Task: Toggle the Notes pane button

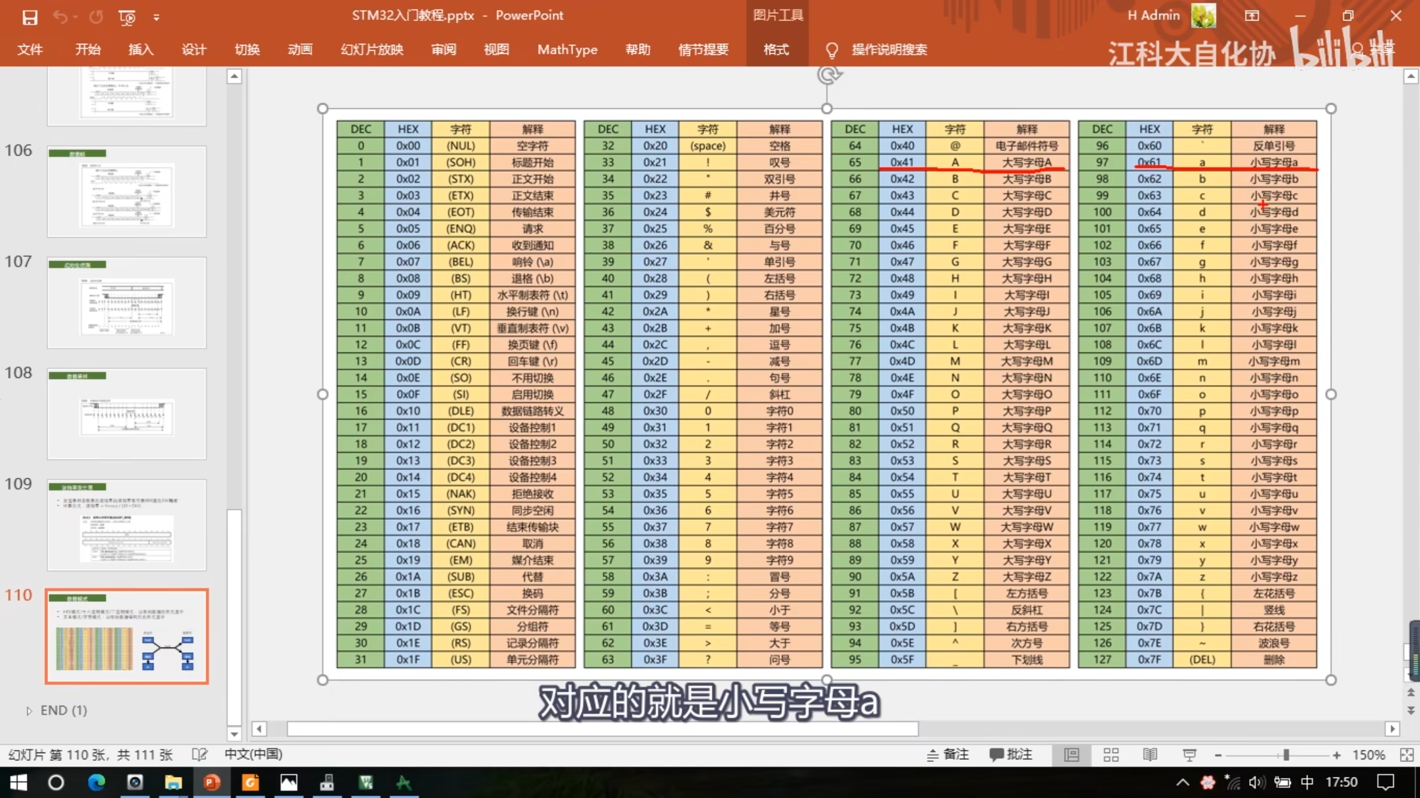Action: 948,755
